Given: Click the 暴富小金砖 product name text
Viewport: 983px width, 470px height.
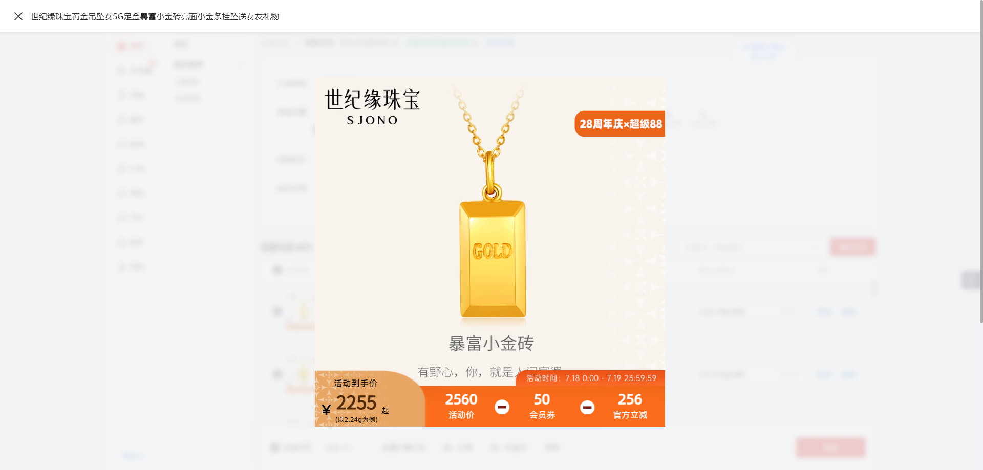Looking at the screenshot, I should (491, 343).
